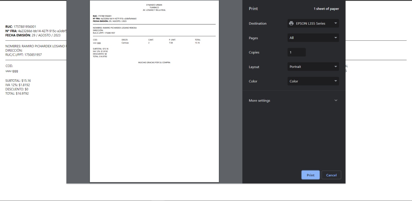Open the Pages dropdown set to All
412x201 pixels.
(313, 38)
